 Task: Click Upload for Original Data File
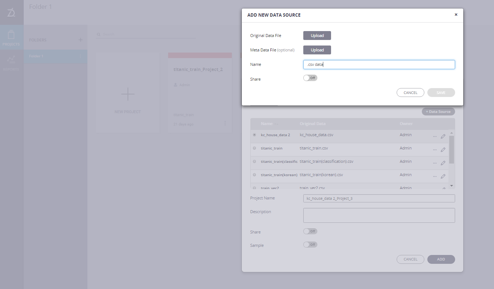coord(317,36)
